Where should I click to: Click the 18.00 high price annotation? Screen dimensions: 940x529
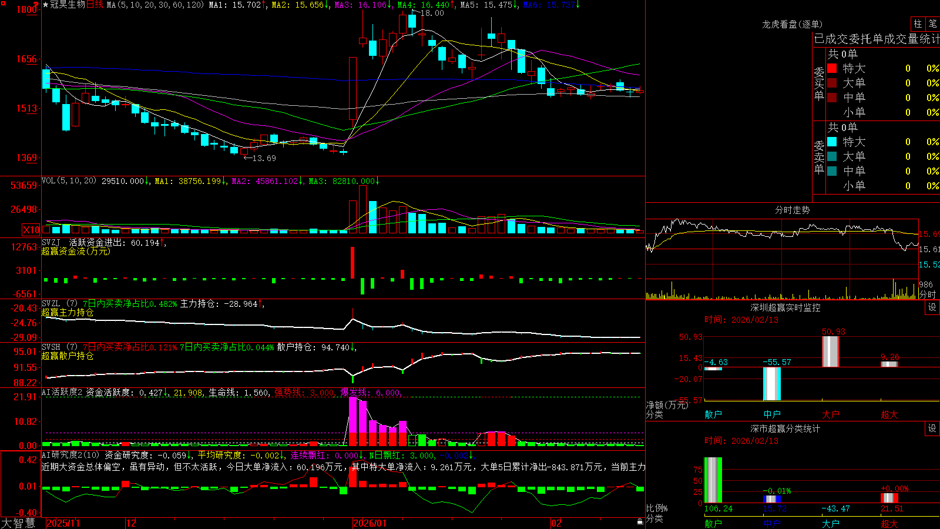[x=432, y=13]
